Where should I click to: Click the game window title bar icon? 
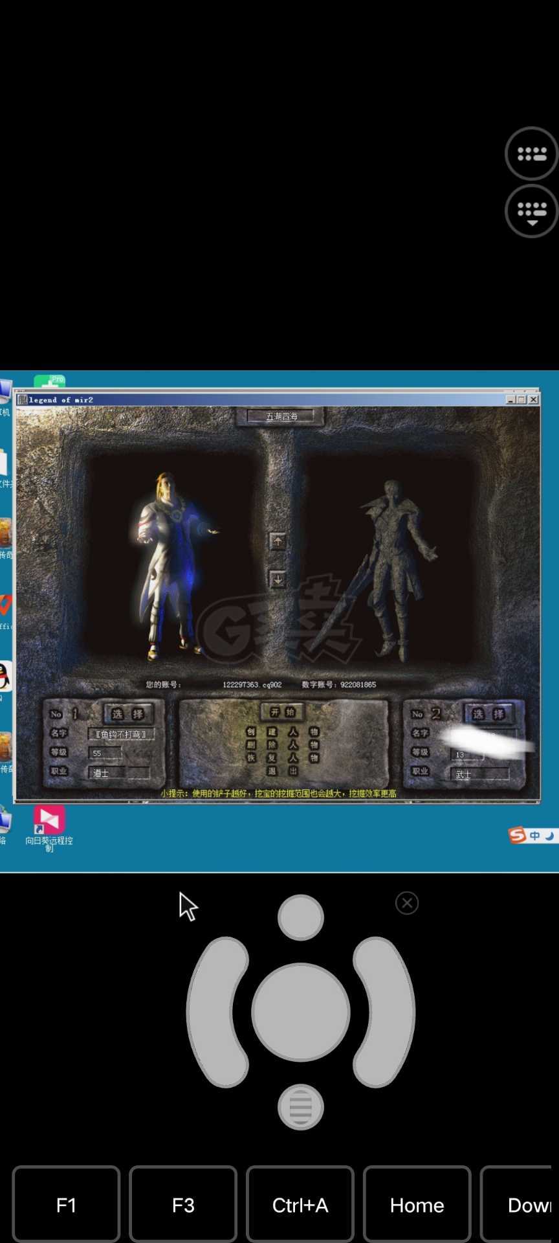click(x=23, y=399)
